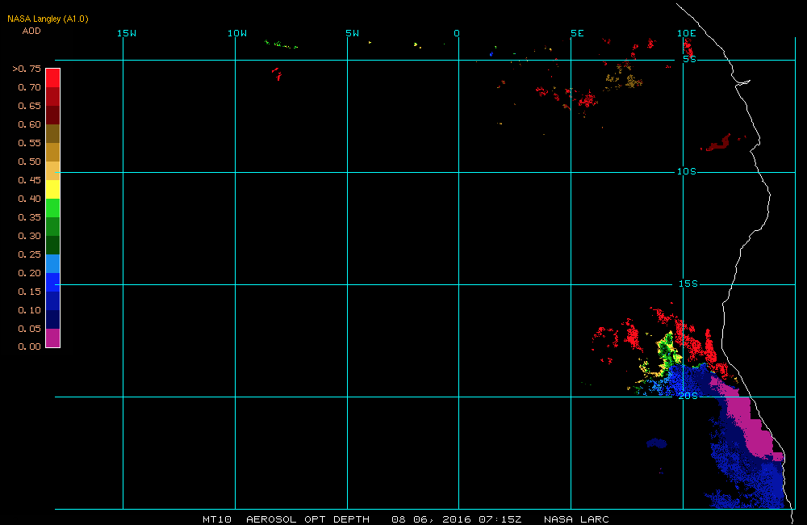Select the yellow swatch in the AOD legend
The width and height of the screenshot is (807, 525).
(x=52, y=189)
